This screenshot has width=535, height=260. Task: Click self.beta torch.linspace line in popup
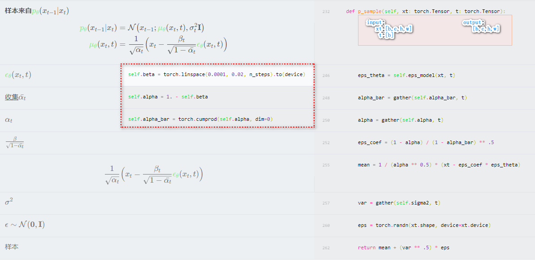[x=216, y=74]
